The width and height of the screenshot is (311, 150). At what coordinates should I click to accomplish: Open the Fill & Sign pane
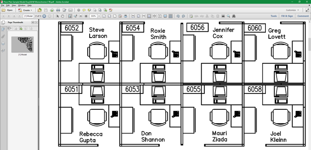click(x=287, y=16)
